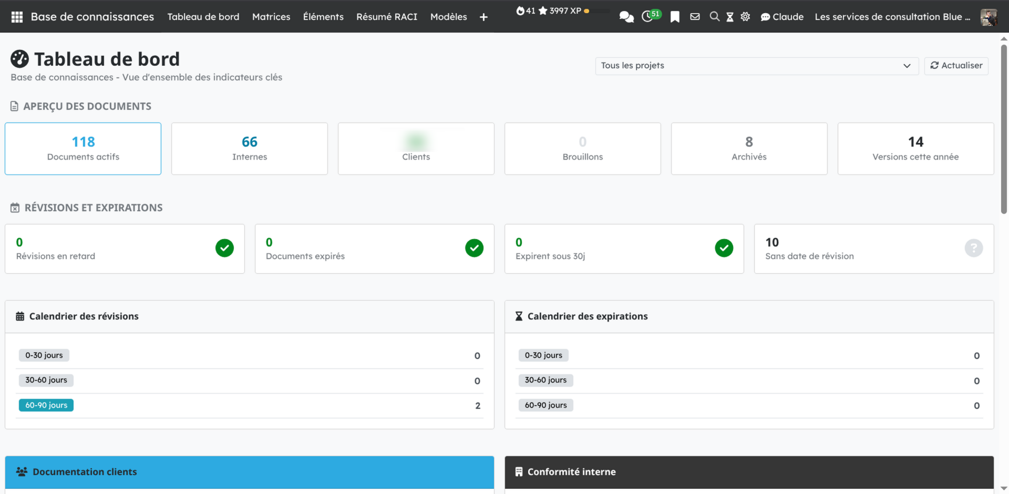This screenshot has width=1009, height=494.
Task: Click the bookmark icon in top bar
Action: (x=675, y=17)
